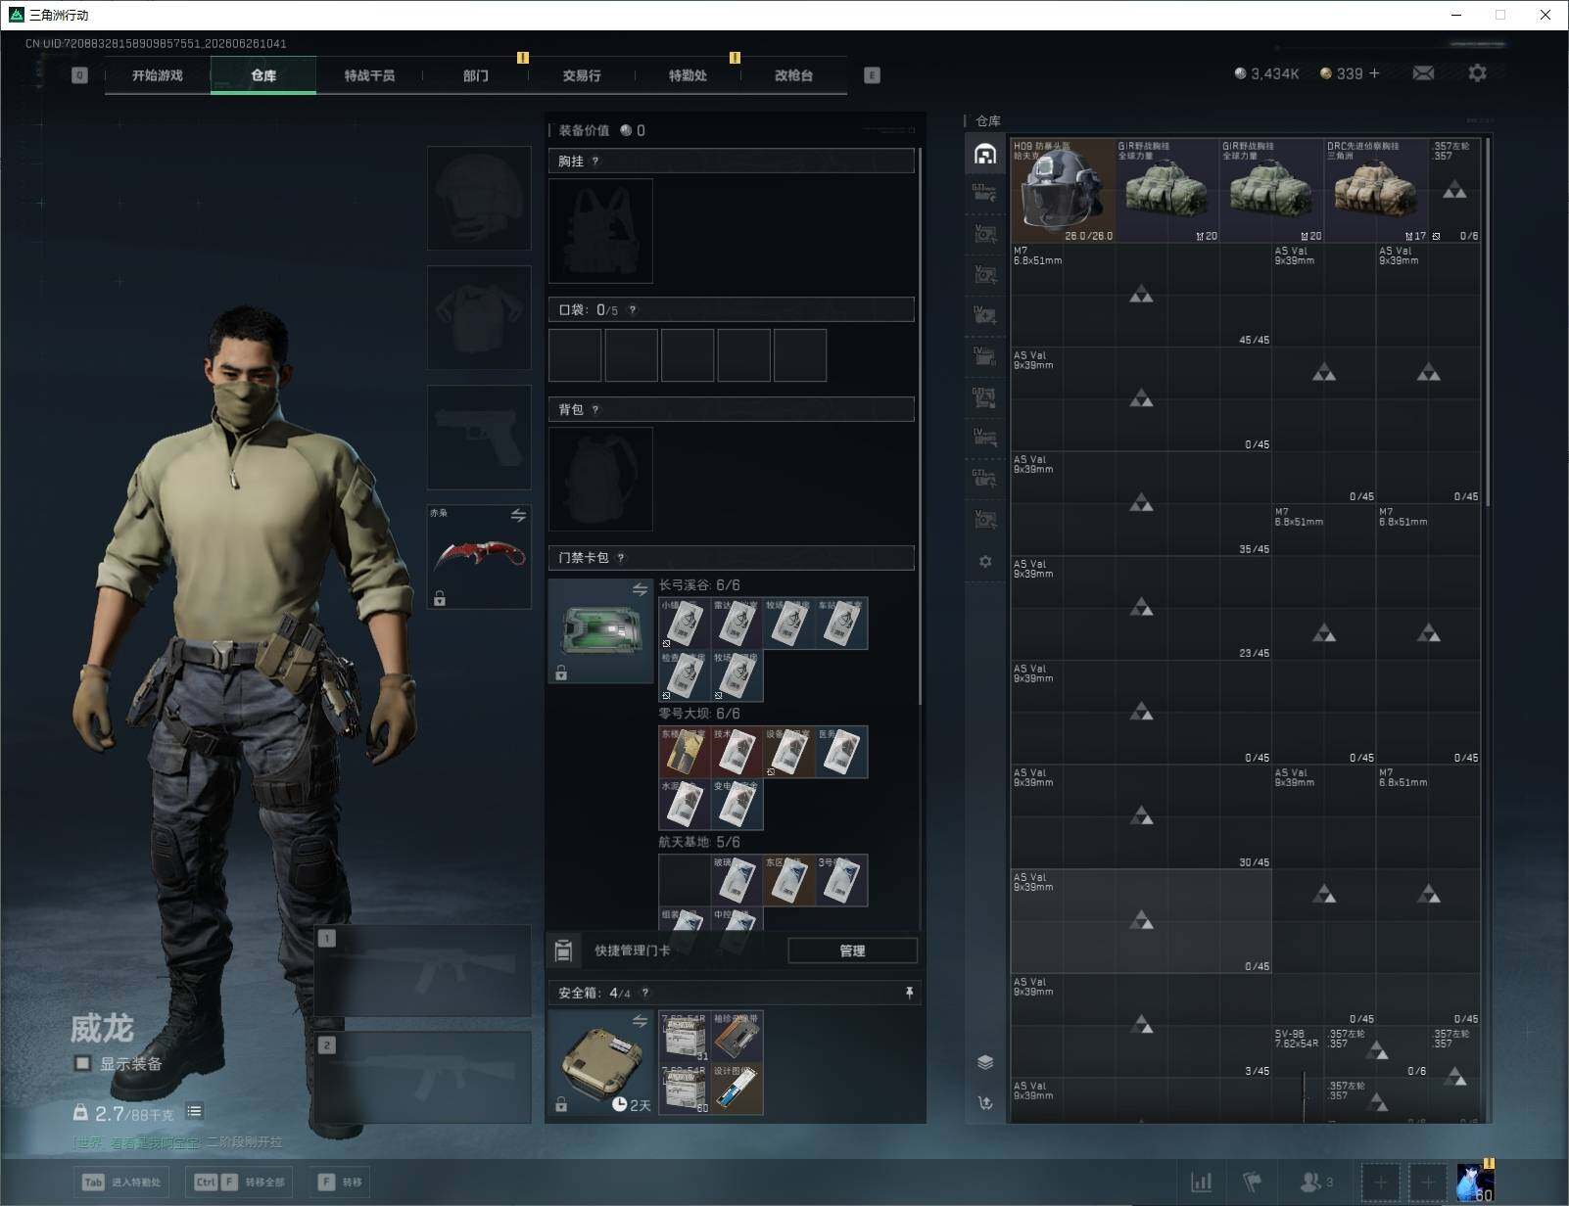Click the Tab 进入特勤处 button

pos(122,1183)
